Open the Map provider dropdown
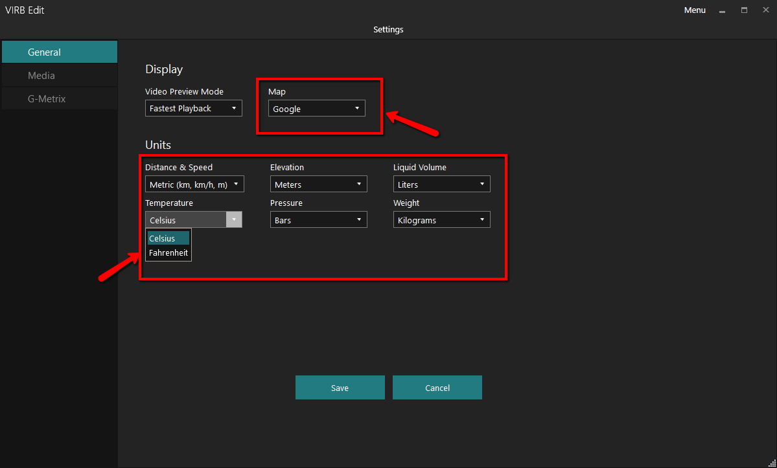The width and height of the screenshot is (777, 468). [316, 109]
